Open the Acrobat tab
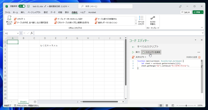This screenshot has height=110, width=208. point(92,12)
